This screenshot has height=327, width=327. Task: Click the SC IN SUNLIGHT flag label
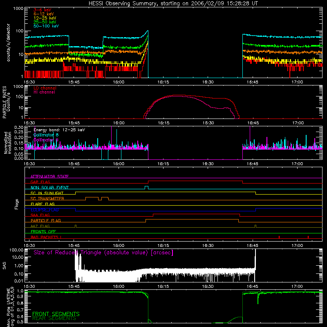47,193
